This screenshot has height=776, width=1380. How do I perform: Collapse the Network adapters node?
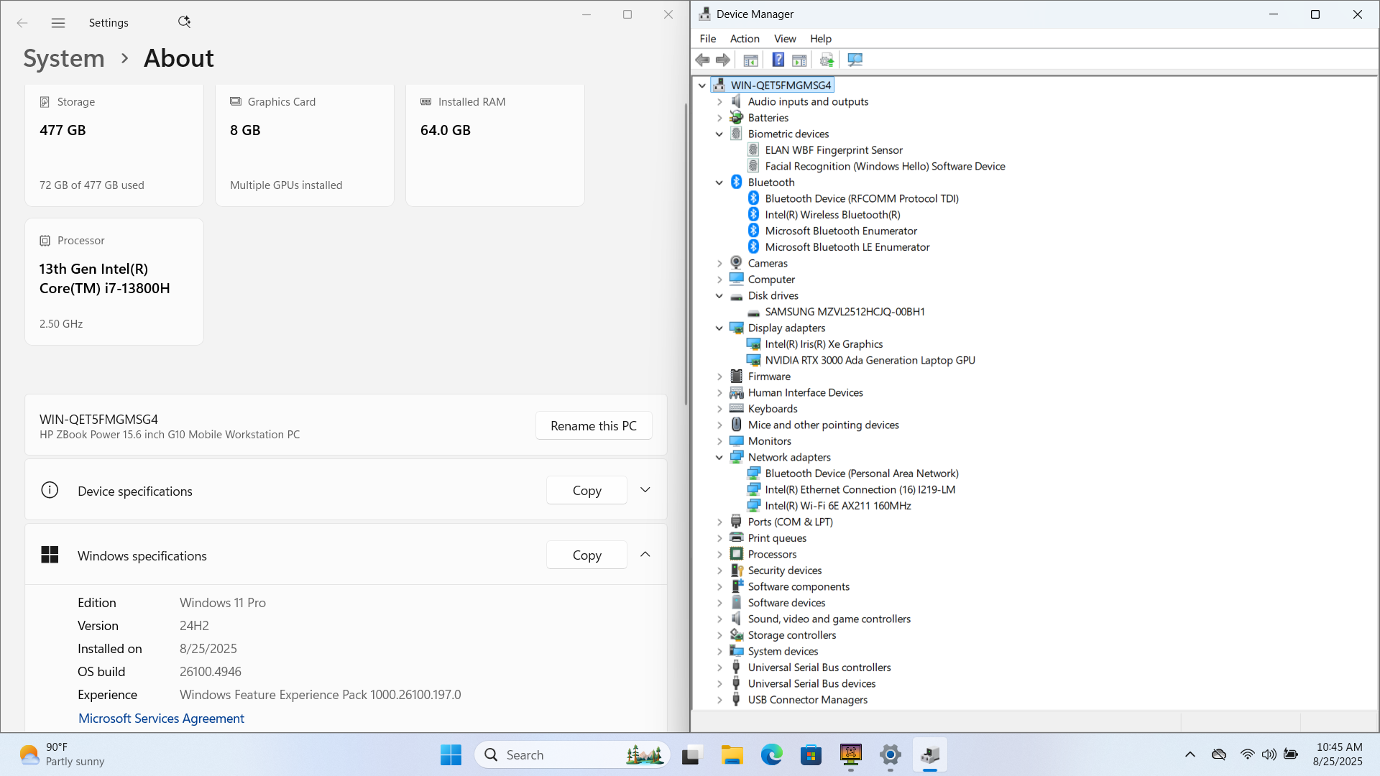pos(719,458)
